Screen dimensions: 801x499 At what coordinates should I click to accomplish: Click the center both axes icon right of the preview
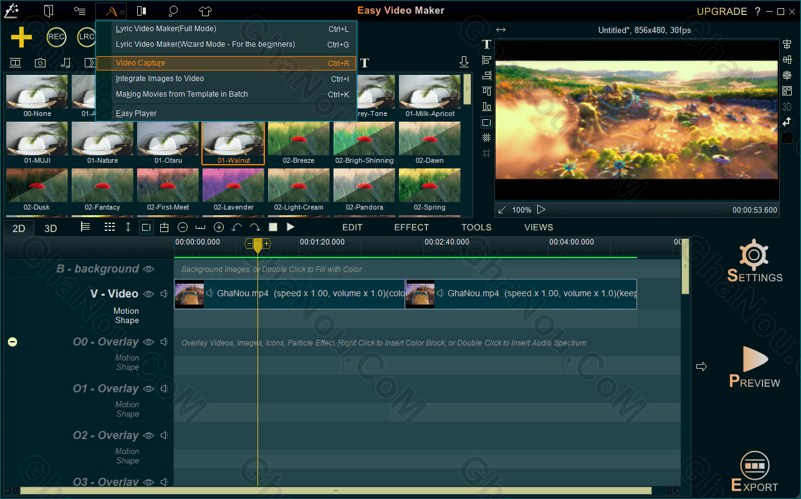point(787,75)
